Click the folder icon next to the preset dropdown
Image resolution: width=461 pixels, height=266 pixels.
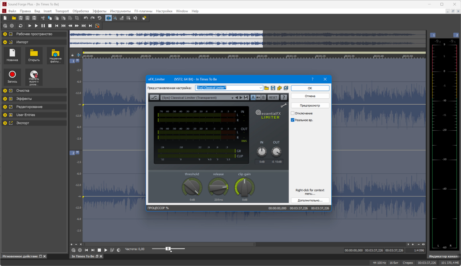[x=267, y=88]
